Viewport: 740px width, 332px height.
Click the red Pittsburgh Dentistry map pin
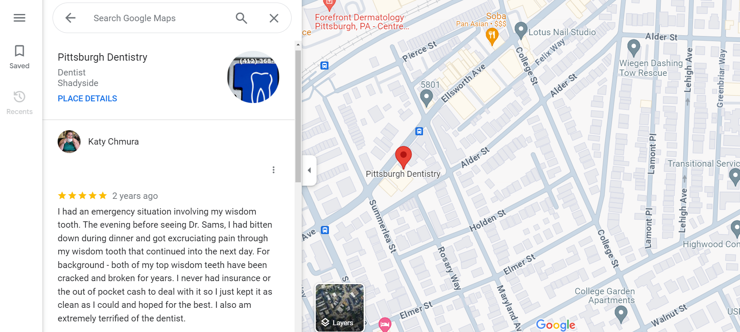[403, 157]
